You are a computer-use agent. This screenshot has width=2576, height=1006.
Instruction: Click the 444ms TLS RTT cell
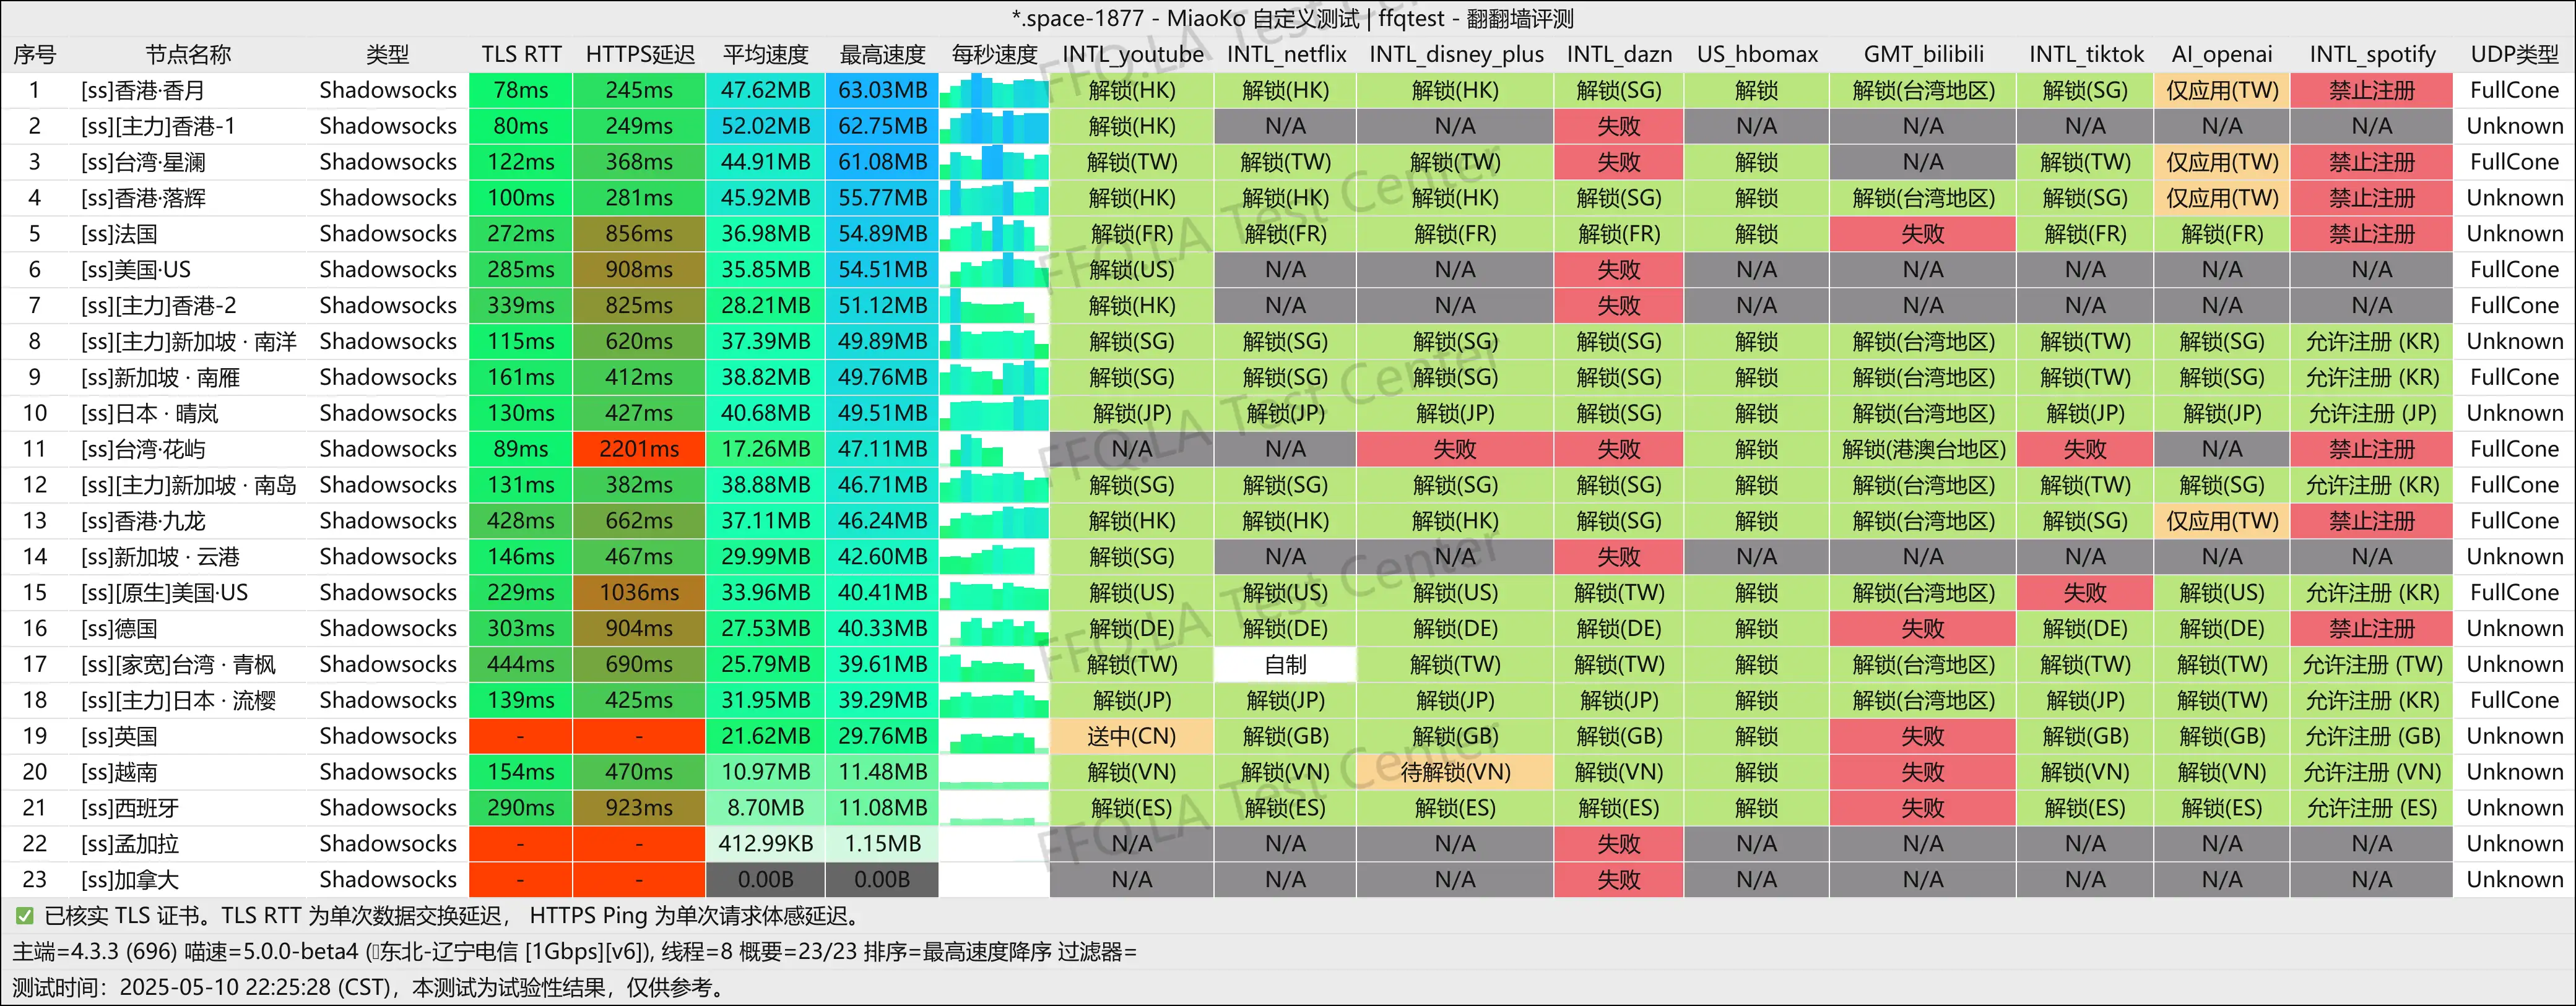[x=521, y=664]
